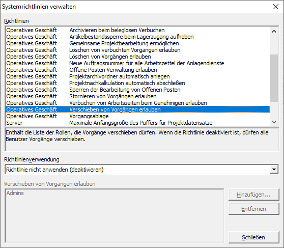Viewport: 284px width, 248px height.
Task: Select 'Neue Auftragsnummer für alle Arbeitszettel' policy
Action: [137, 63]
